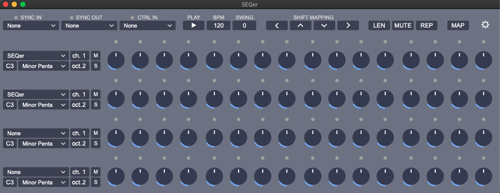Open the settings gear icon
Image resolution: width=500 pixels, height=193 pixels.
(485, 25)
